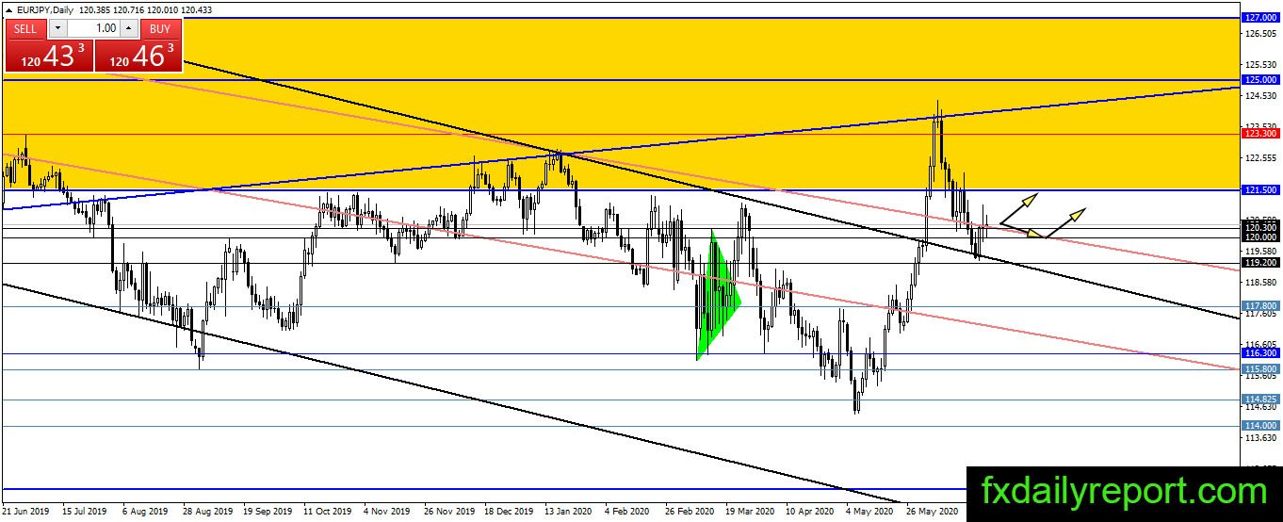Select the red 123.300 price label

[x=1260, y=134]
